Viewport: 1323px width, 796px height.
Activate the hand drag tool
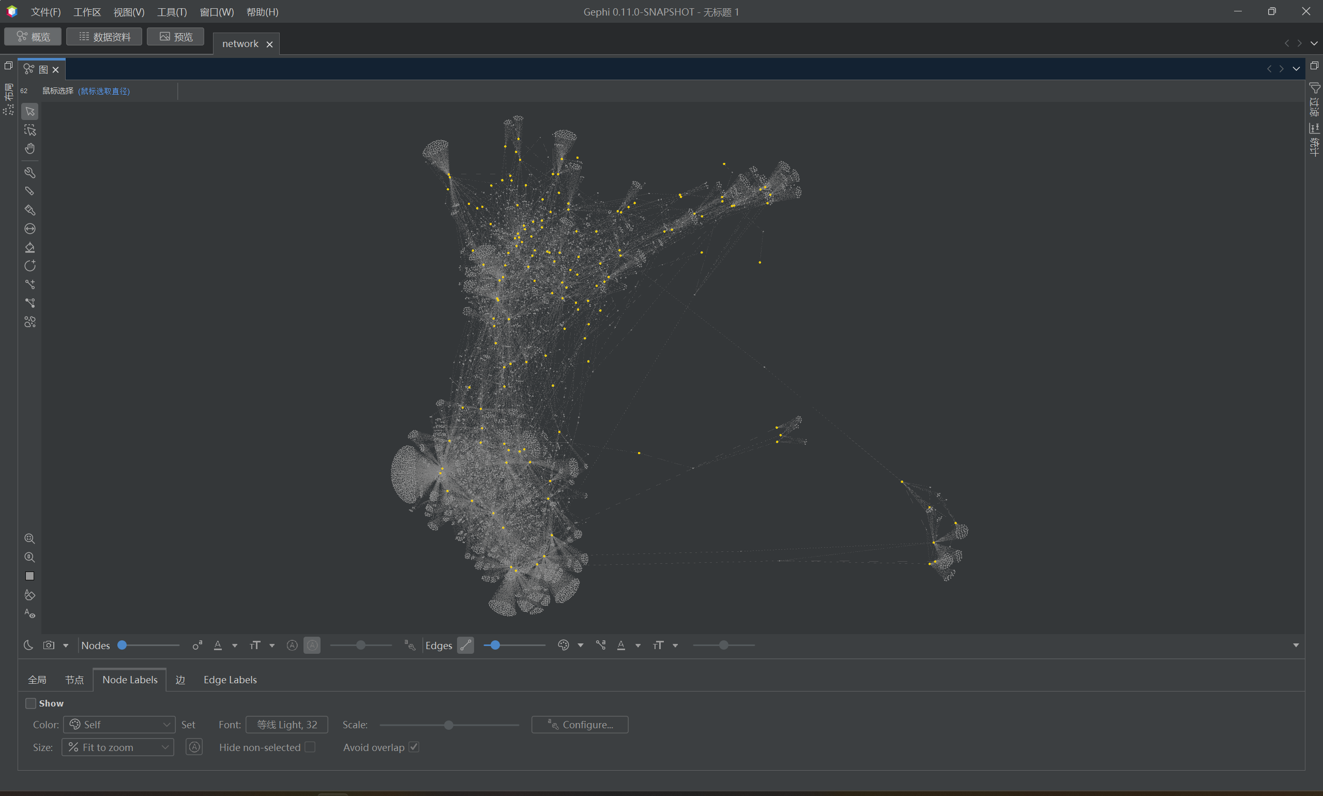point(30,148)
